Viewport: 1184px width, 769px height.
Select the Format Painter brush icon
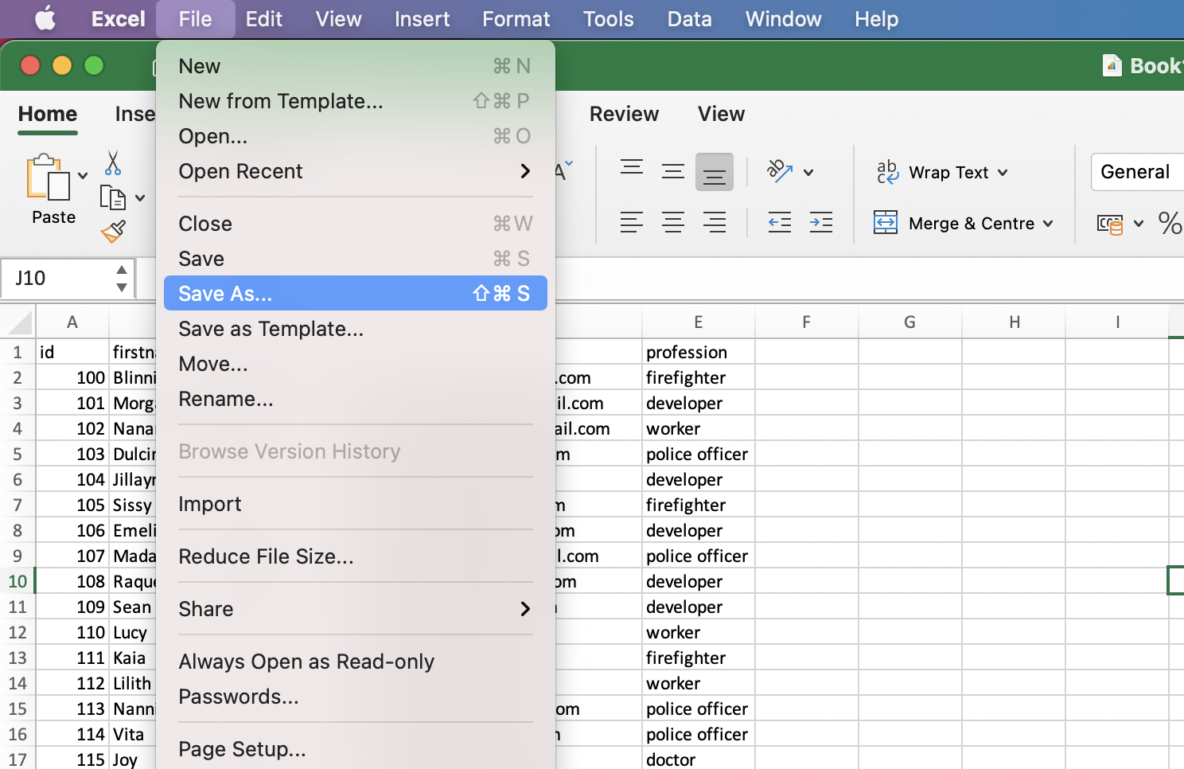point(113,232)
